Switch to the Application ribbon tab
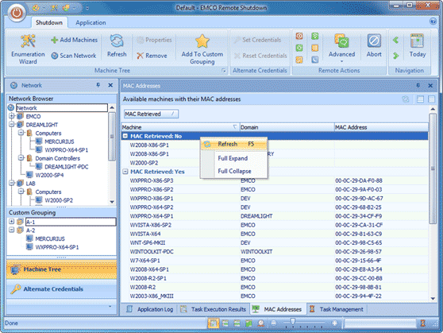Viewport: 443px width, 333px height. pos(91,22)
